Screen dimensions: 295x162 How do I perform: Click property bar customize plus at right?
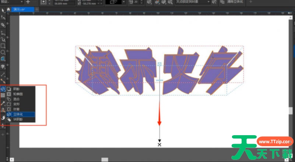pos(250,2)
